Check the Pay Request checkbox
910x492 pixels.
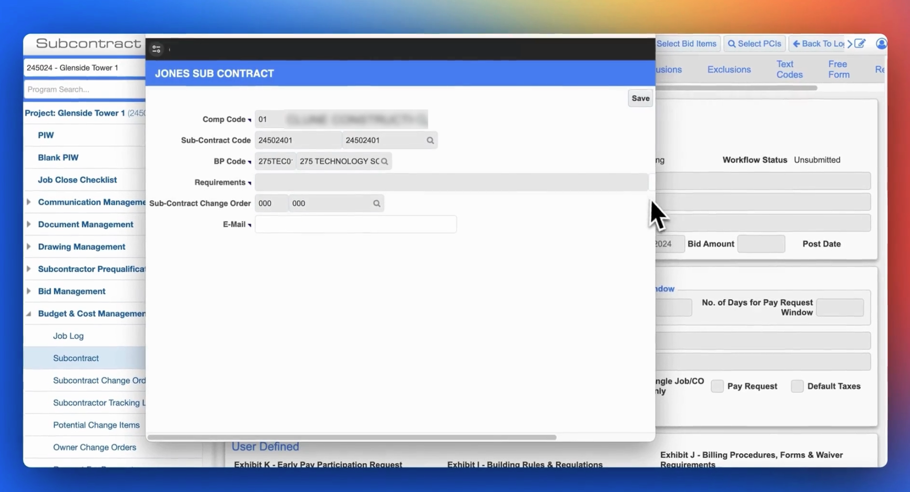(x=717, y=386)
